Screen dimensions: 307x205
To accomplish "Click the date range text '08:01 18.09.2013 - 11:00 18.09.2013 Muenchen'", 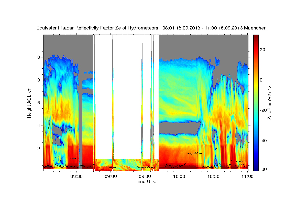I will pos(214,28).
